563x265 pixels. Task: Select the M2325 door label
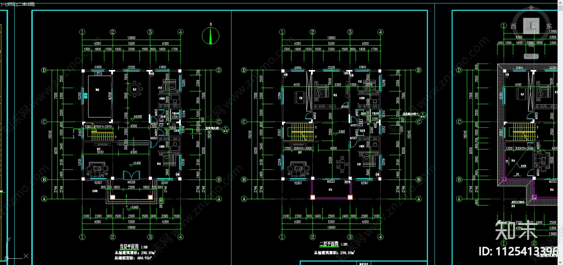coord(131,182)
